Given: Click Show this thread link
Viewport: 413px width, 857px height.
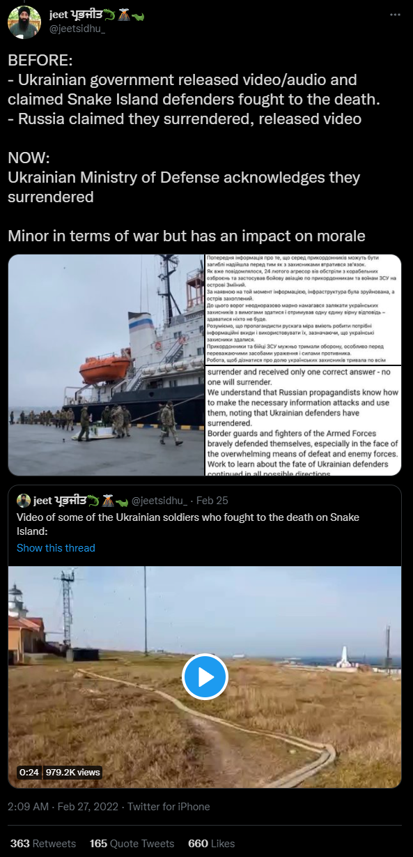Looking at the screenshot, I should (56, 547).
